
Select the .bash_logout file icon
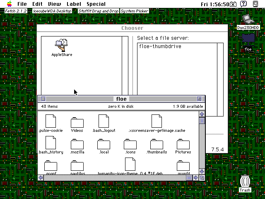(x=104, y=121)
